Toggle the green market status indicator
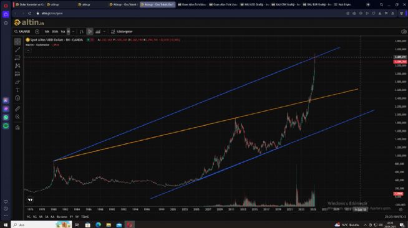The height and width of the screenshot is (228, 408). [x=88, y=40]
